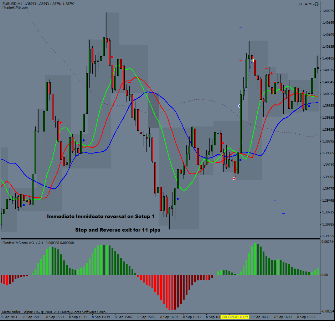Click the 1.40015 price level on axis
This screenshot has height=321, width=335.
pos(328,94)
